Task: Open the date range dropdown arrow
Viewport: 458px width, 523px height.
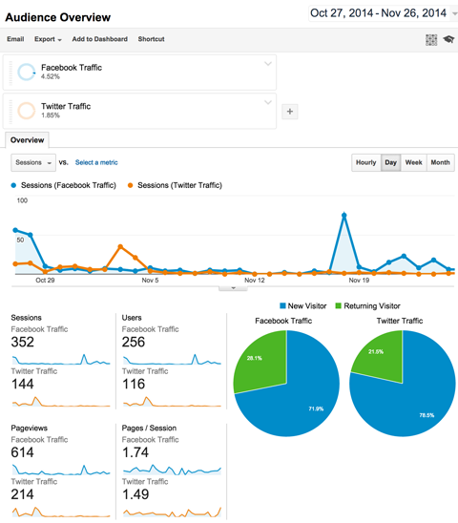Action: 454,13
